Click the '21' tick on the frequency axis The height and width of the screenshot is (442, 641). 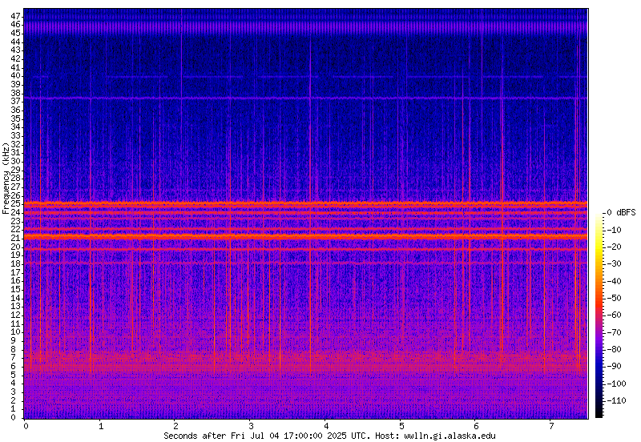16,238
